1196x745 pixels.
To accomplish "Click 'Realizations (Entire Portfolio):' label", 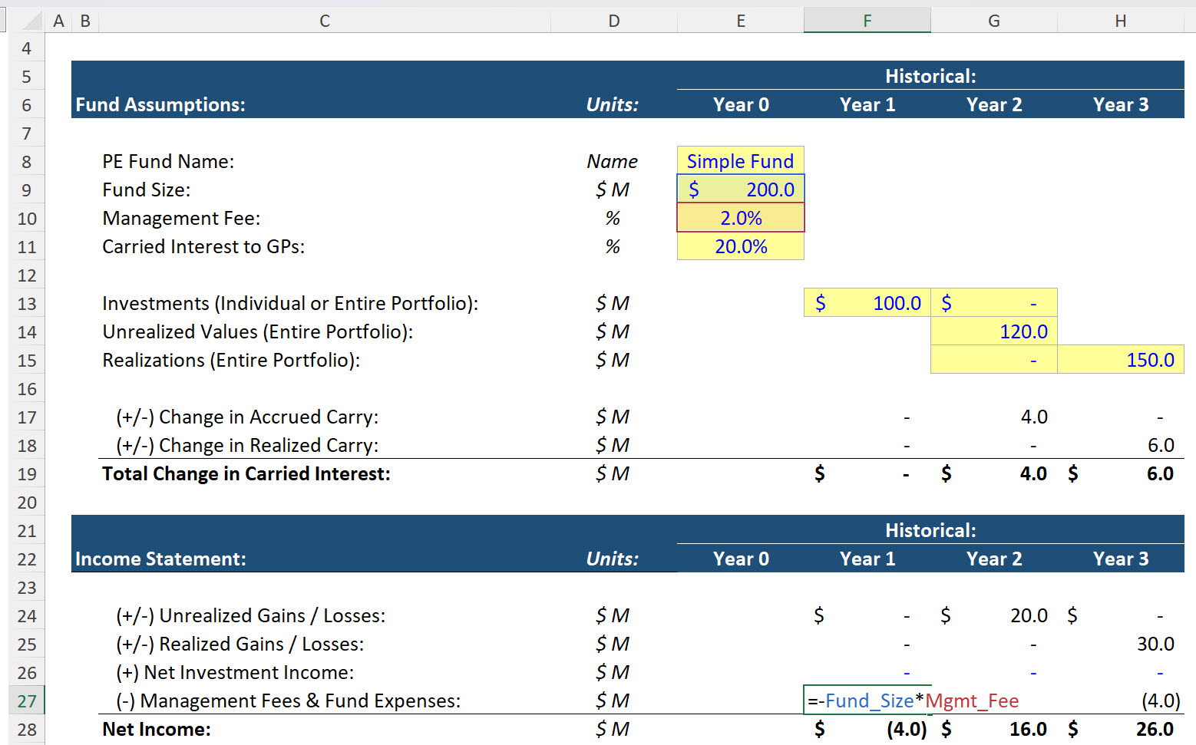I will point(231,360).
